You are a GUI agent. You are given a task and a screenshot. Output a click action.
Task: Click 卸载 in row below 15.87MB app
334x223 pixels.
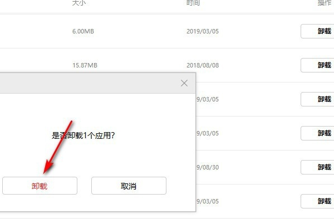[317, 99]
